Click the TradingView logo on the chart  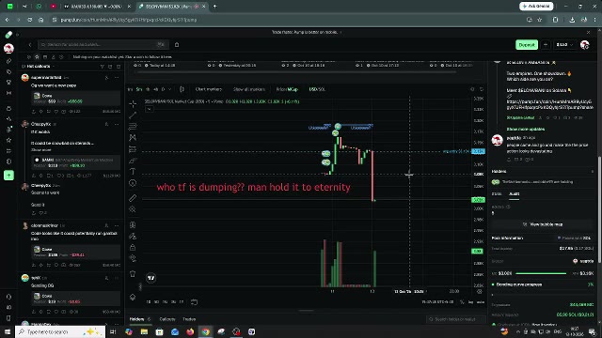151,278
